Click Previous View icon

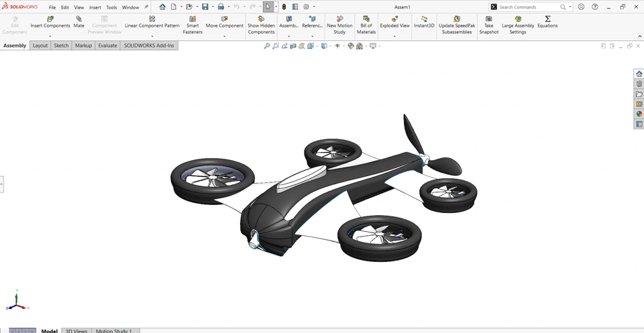[x=284, y=46]
